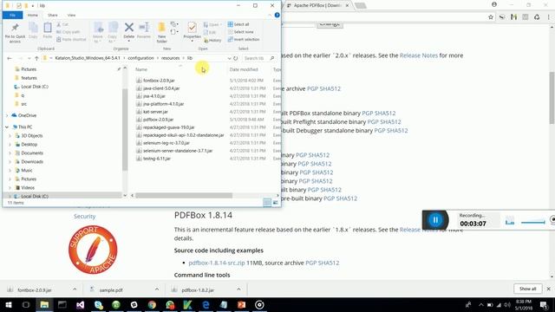Open the Windows Start menu
555x312 pixels.
(x=8, y=304)
